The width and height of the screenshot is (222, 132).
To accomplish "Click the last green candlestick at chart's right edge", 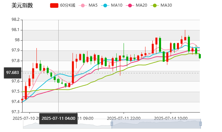I will [200, 56].
